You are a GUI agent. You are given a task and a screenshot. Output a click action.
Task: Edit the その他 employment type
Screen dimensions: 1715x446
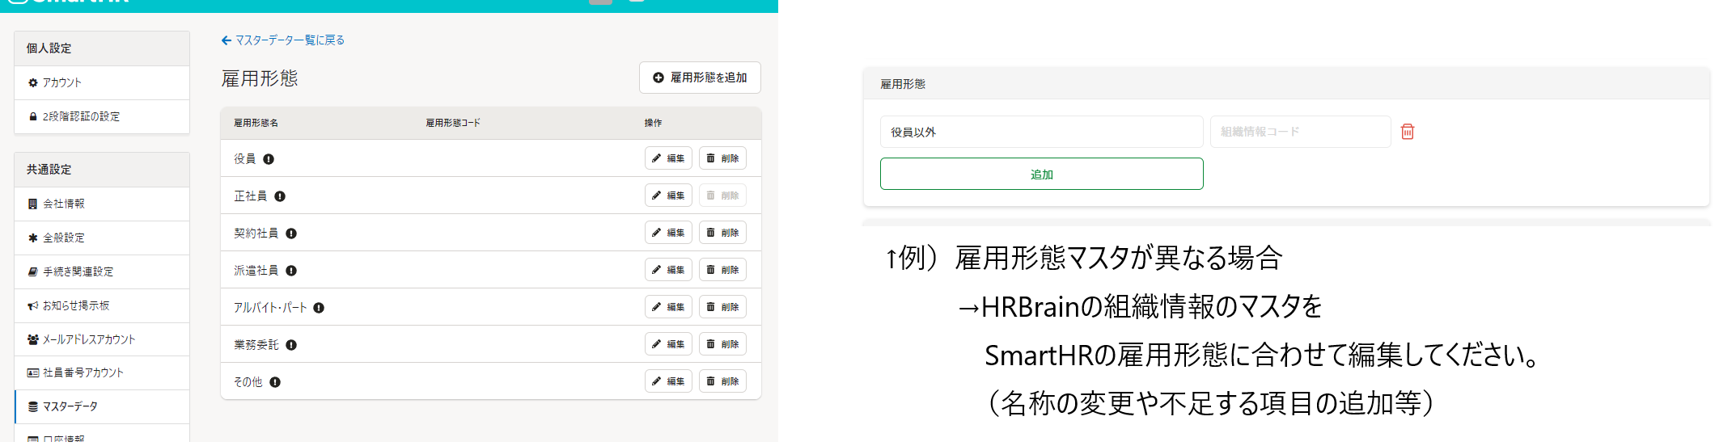(668, 381)
